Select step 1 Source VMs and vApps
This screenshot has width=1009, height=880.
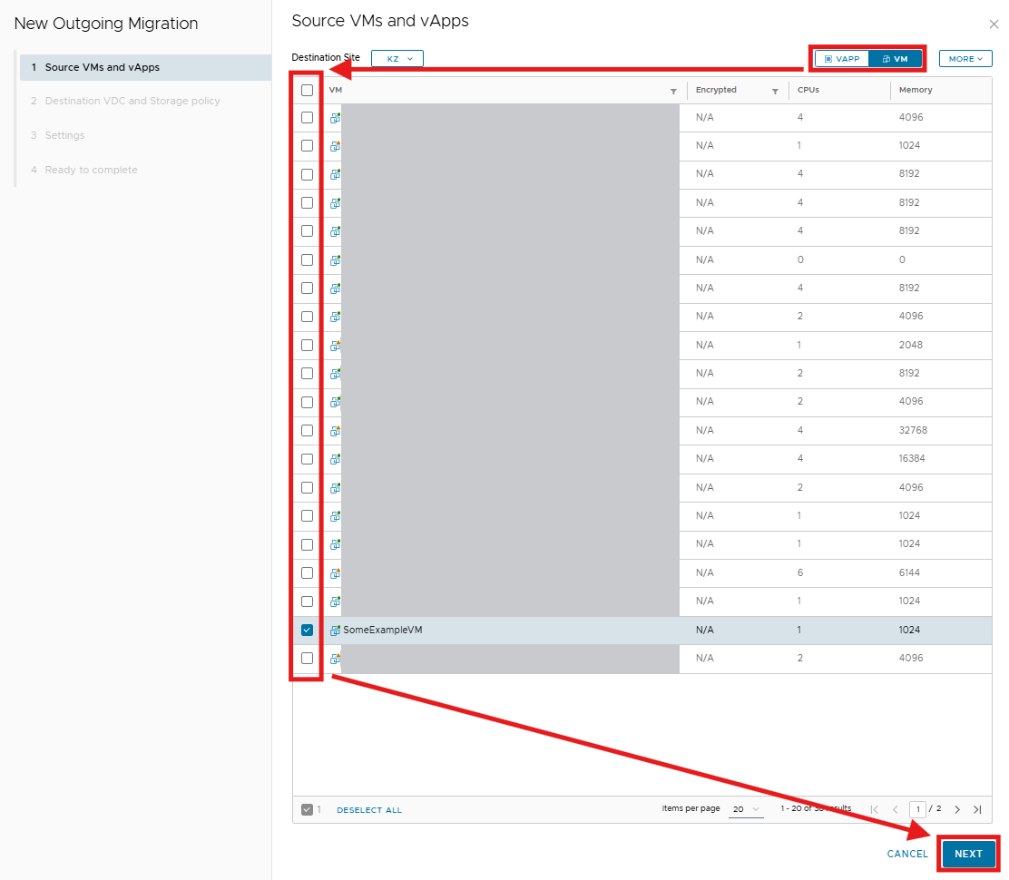point(145,67)
